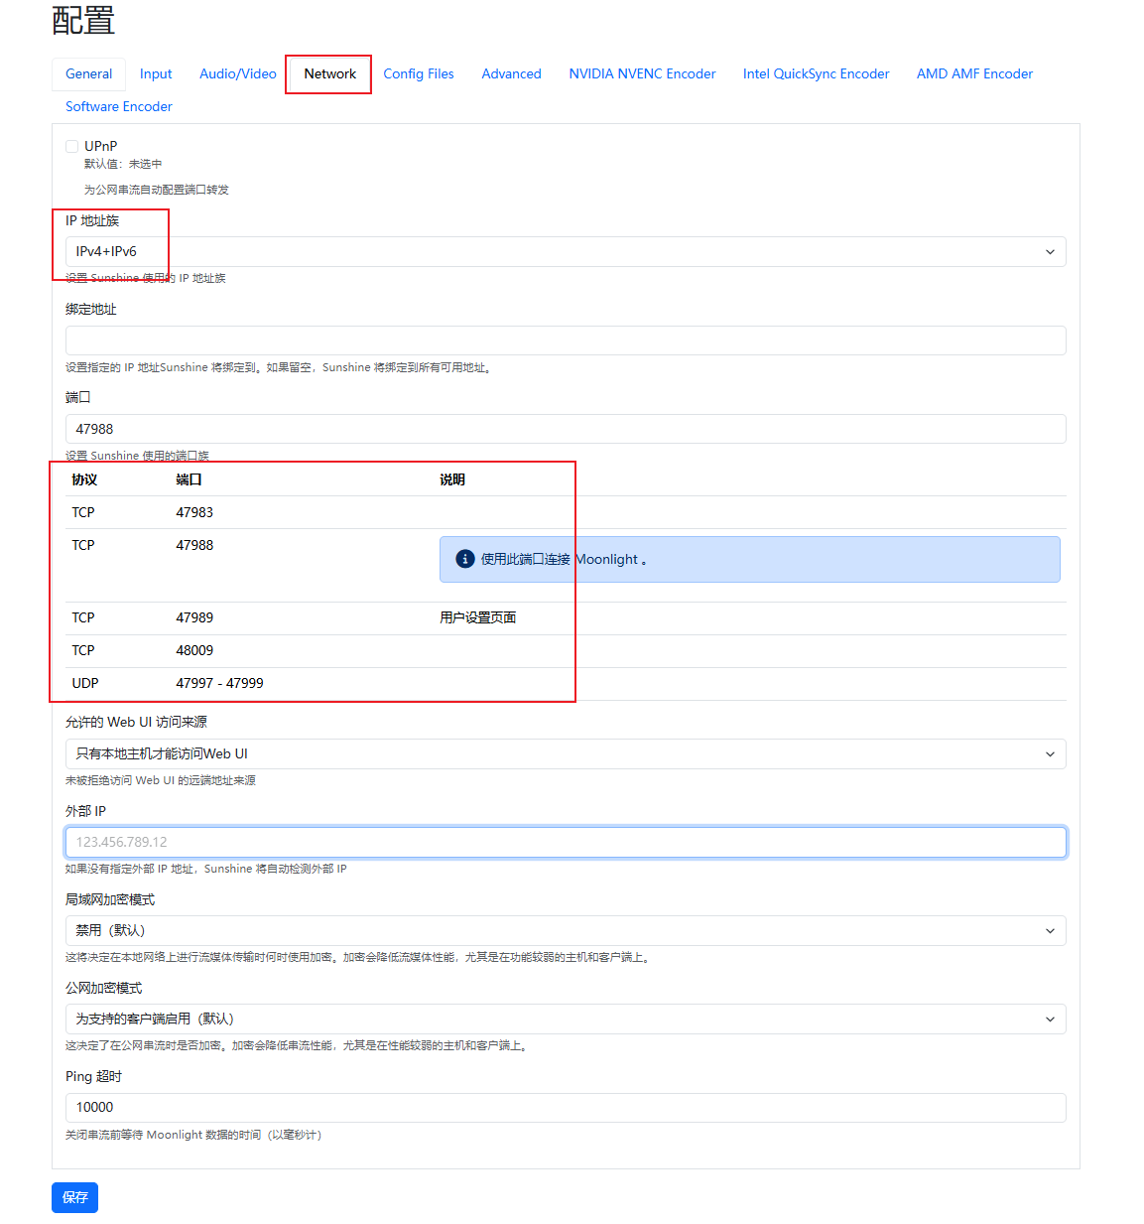
Task: Click the info icon beside Moonlight note
Action: [x=464, y=559]
